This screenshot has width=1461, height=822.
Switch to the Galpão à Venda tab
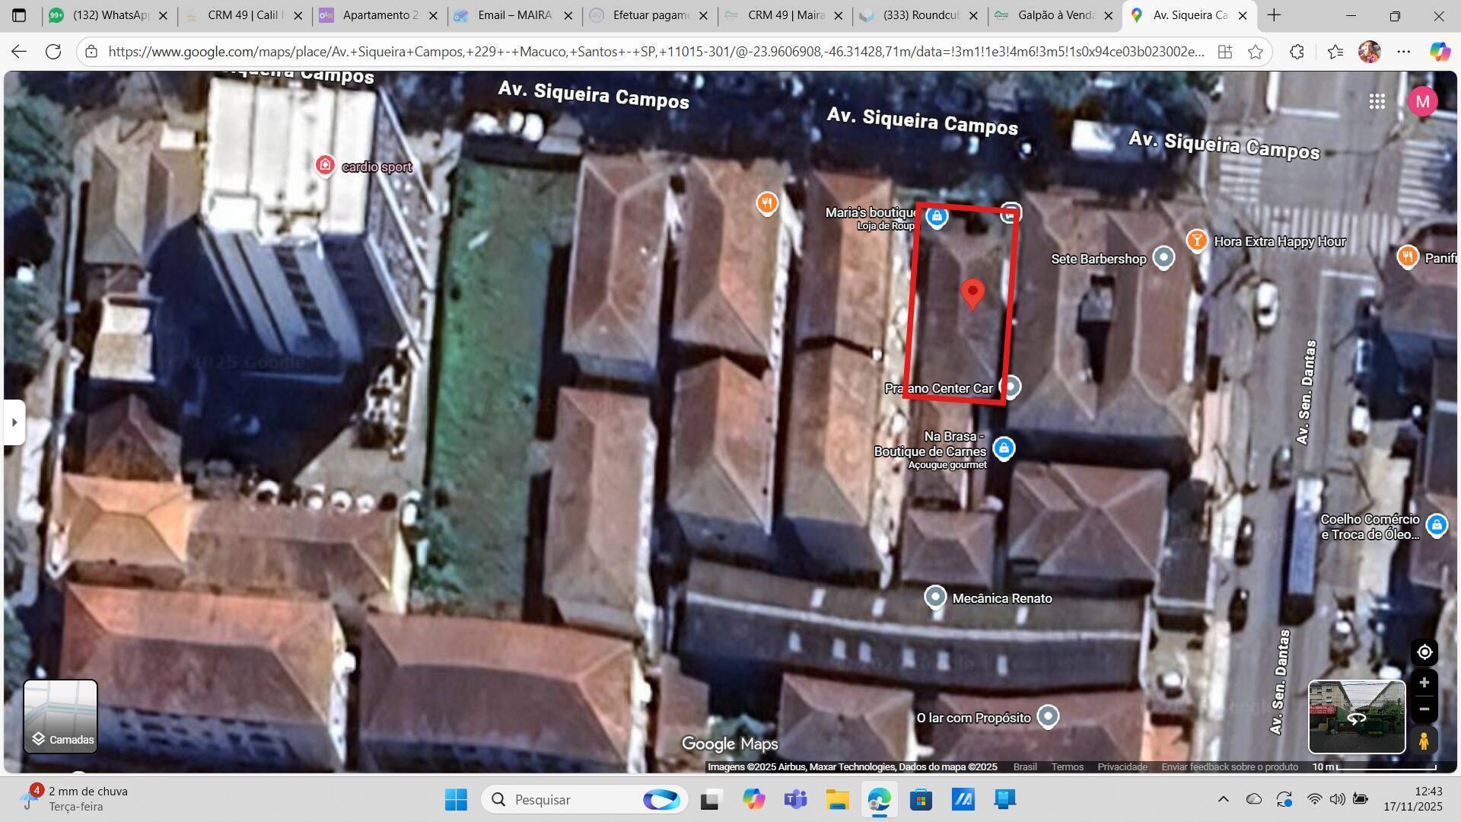(x=1055, y=15)
